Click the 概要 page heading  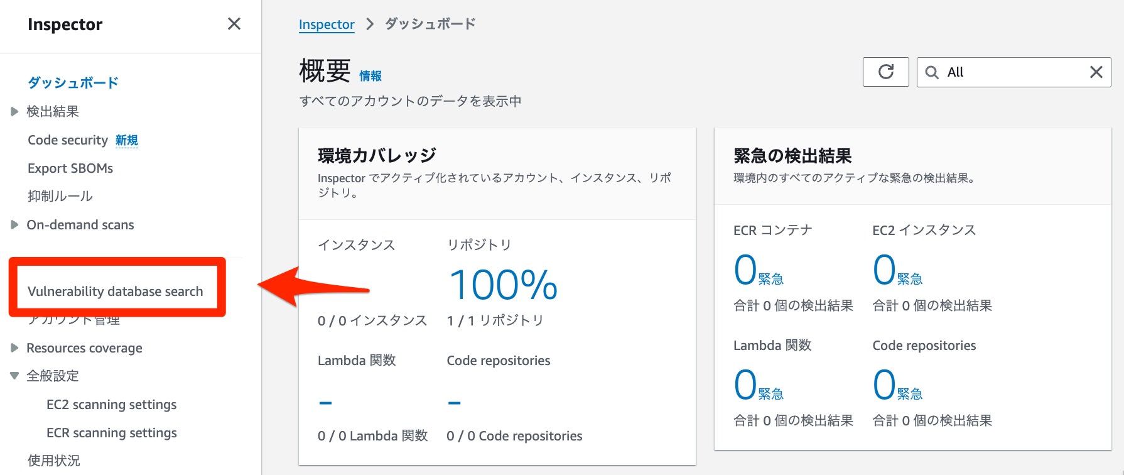point(325,71)
